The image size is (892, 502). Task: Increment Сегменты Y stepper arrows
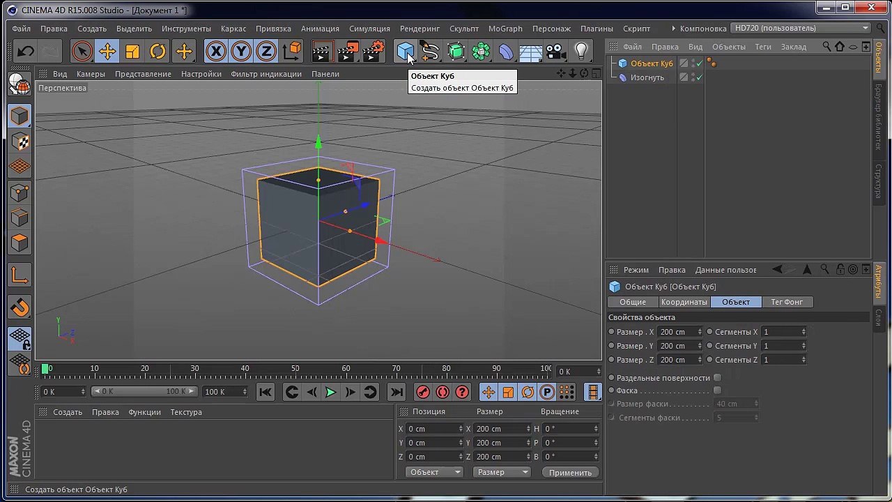click(x=803, y=346)
